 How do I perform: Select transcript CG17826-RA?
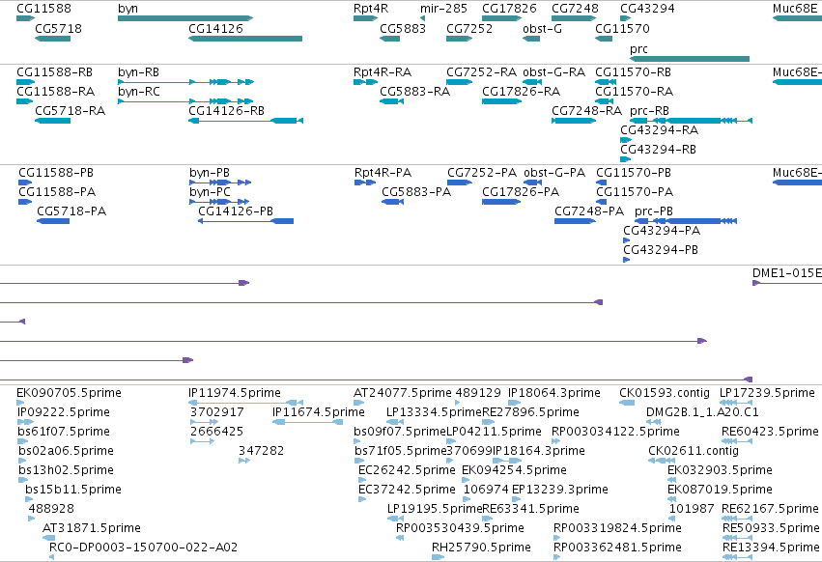pyautogui.click(x=501, y=101)
